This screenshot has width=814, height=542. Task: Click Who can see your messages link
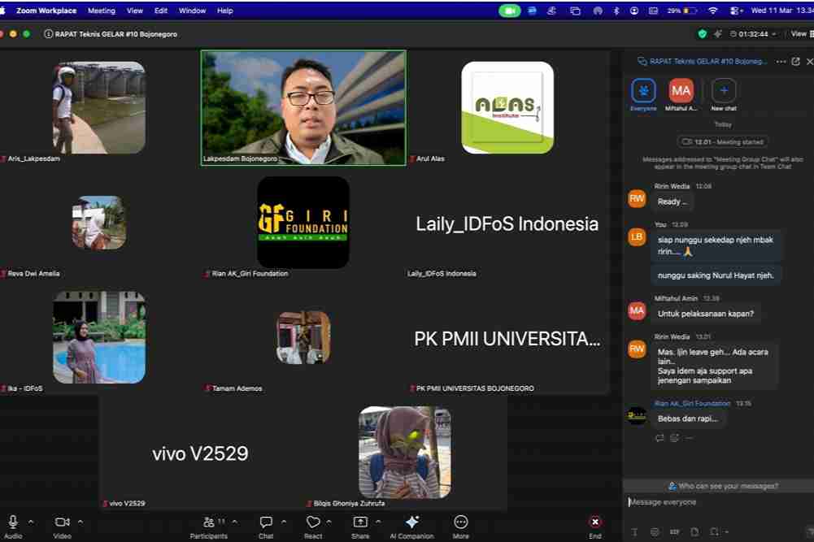coord(723,486)
